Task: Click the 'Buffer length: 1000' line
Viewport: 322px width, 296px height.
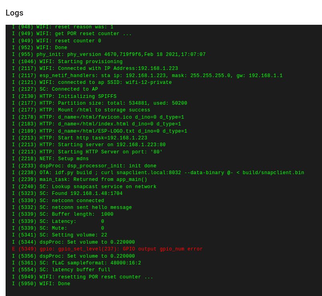Action: coord(62,214)
